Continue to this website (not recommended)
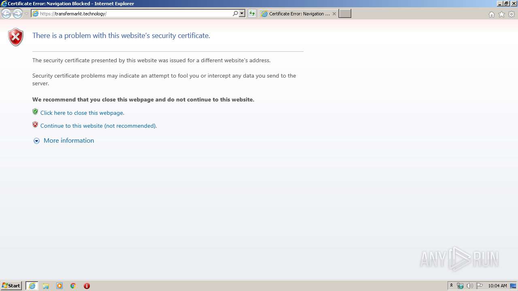Viewport: 518px width, 291px height. [98, 126]
